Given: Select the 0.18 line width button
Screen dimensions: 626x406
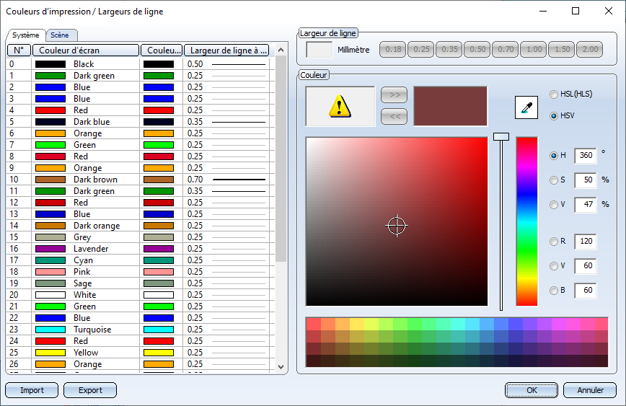Looking at the screenshot, I should point(394,50).
